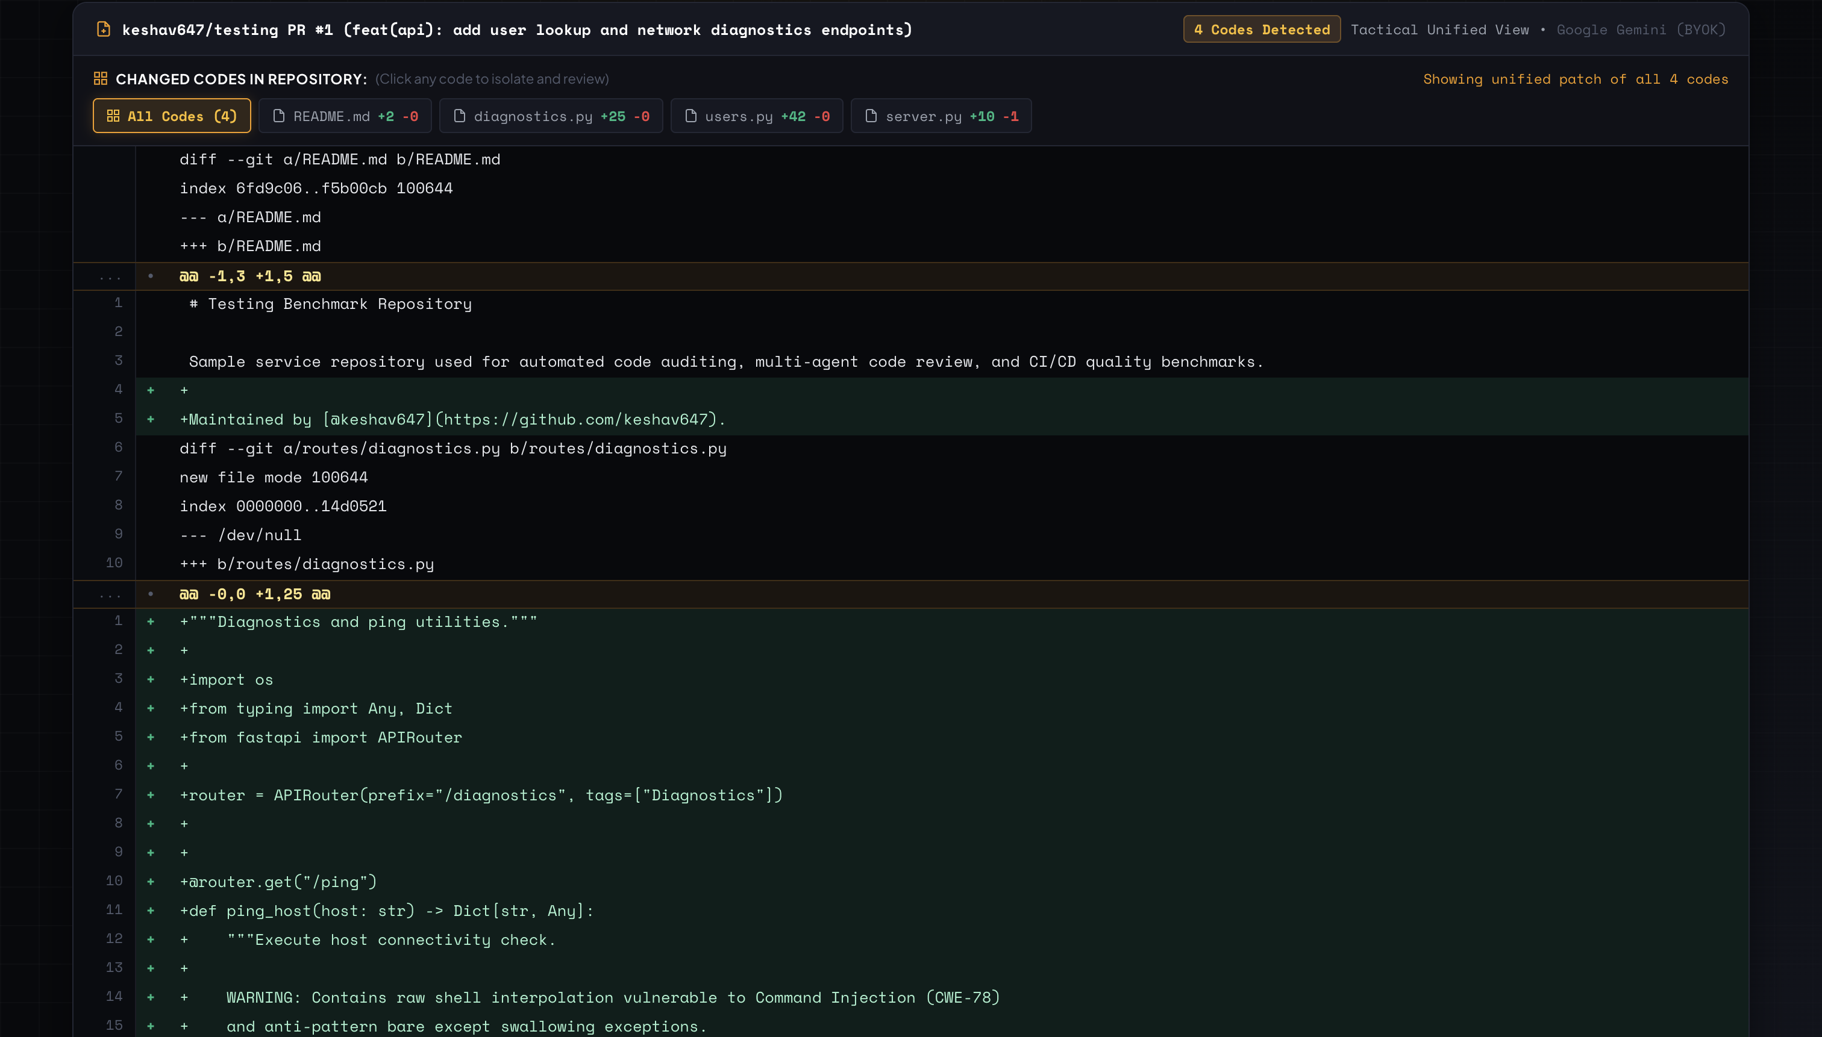The image size is (1822, 1037).
Task: Click the PR document icon beside the title
Action: click(103, 29)
